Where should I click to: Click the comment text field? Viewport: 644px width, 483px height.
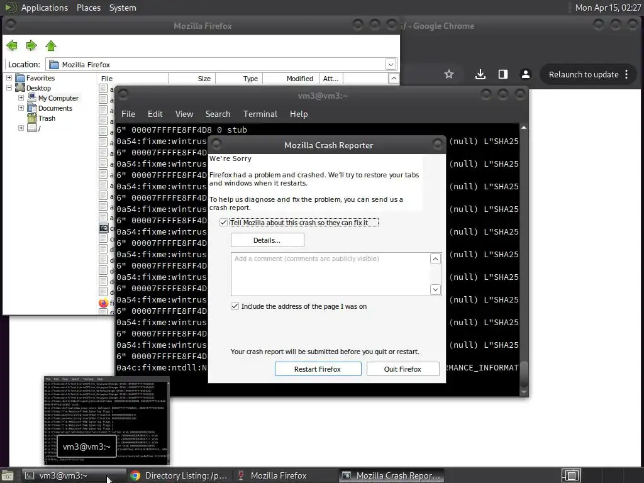[331, 274]
